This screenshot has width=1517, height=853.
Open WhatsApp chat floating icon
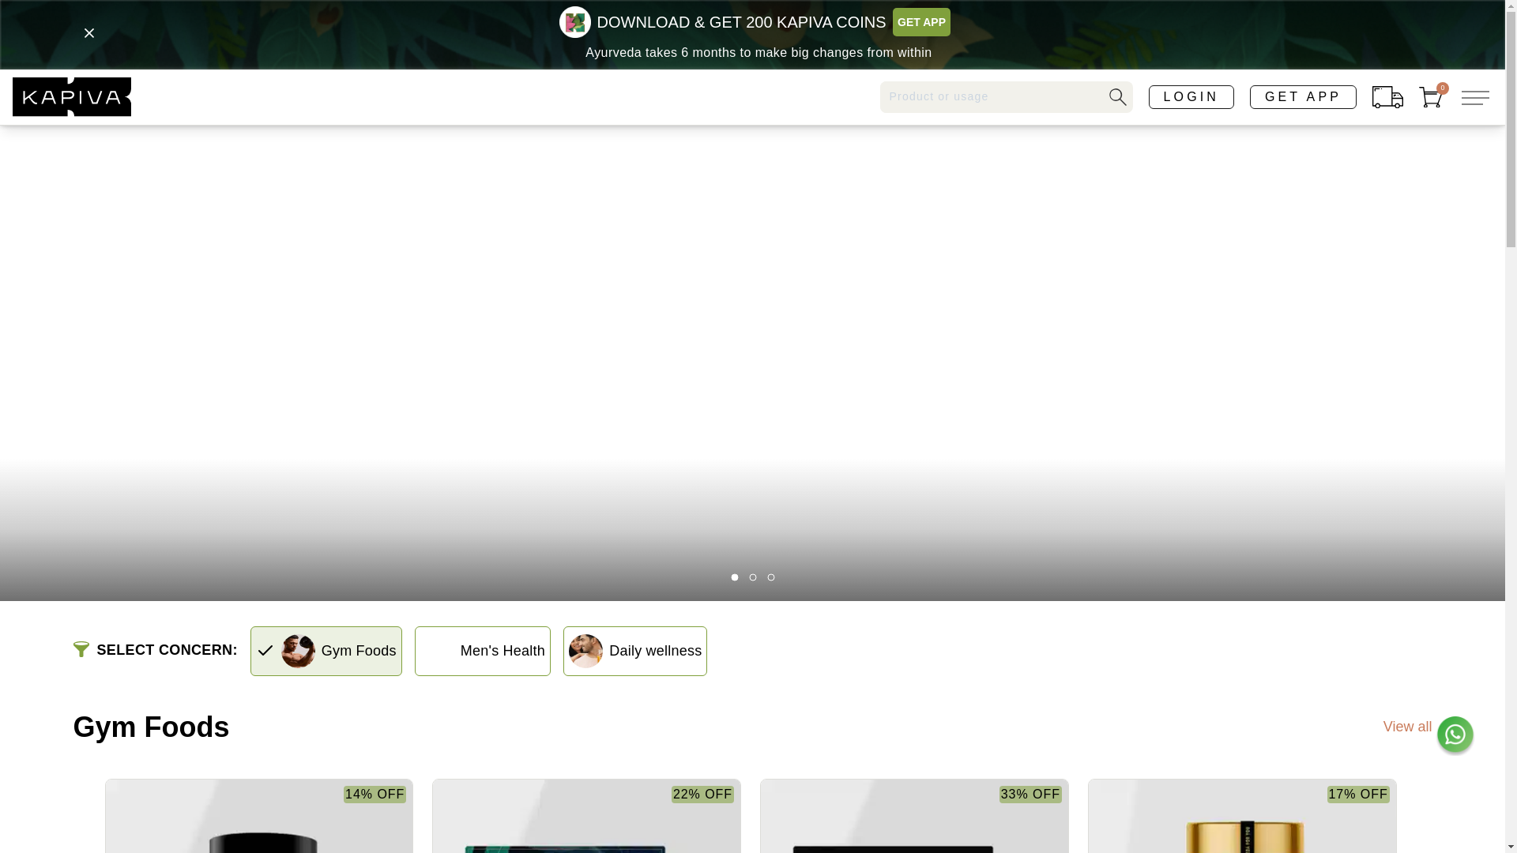click(x=1455, y=735)
